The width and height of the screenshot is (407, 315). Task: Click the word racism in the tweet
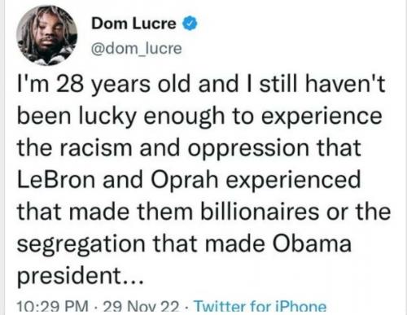[x=95, y=148]
